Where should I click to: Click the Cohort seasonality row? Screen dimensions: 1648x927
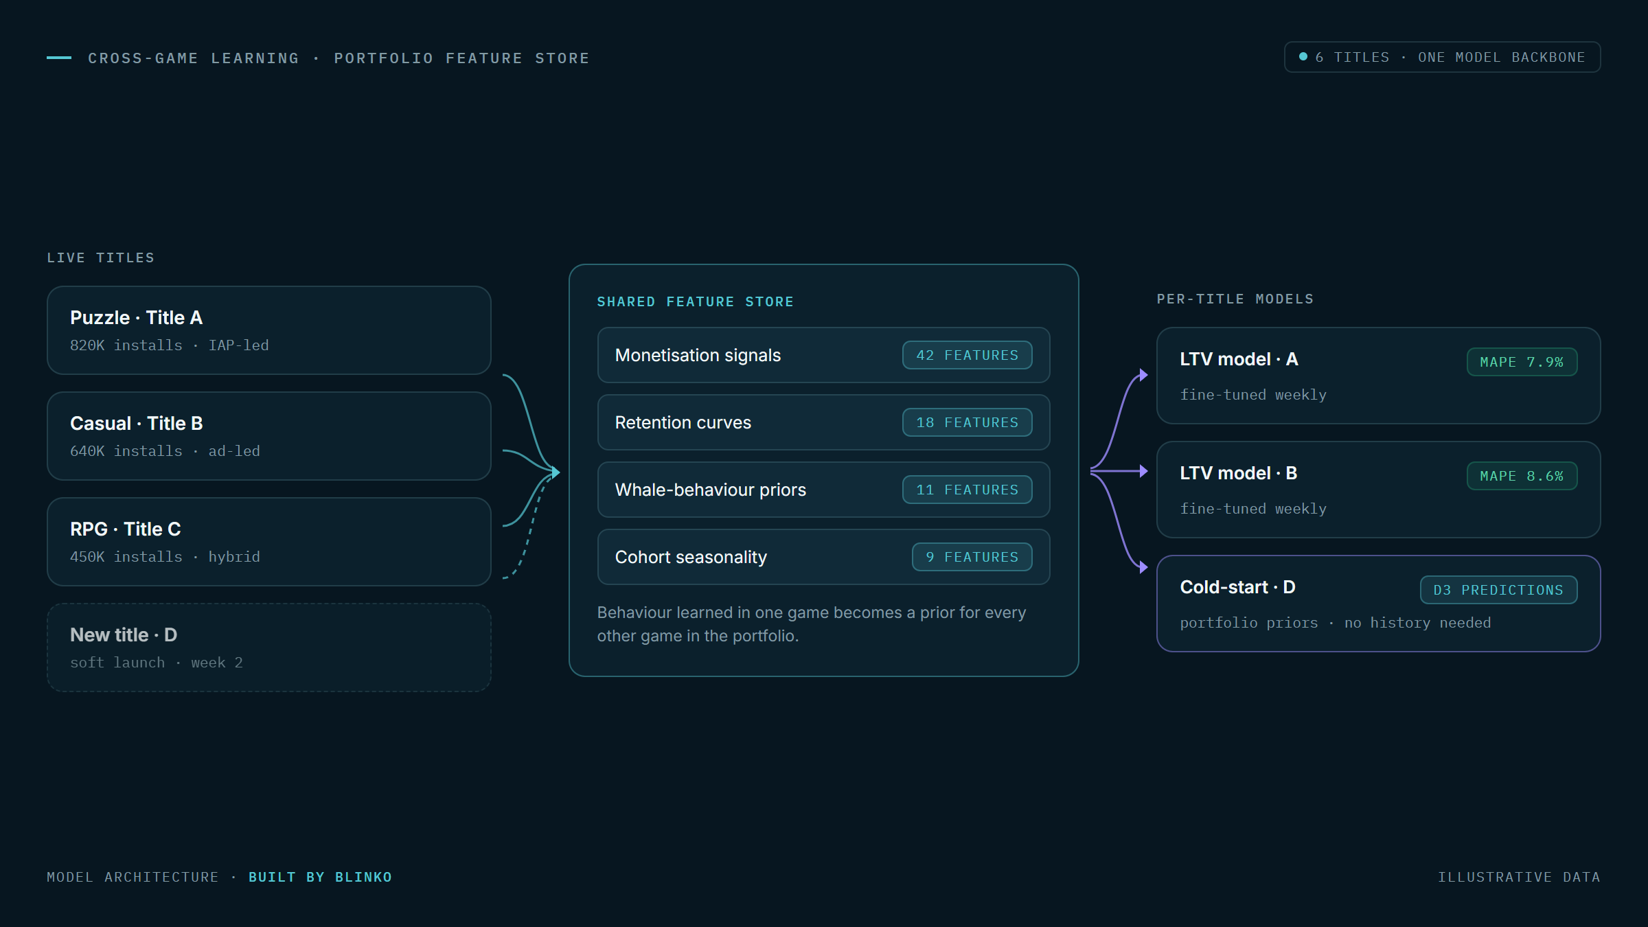tap(823, 557)
